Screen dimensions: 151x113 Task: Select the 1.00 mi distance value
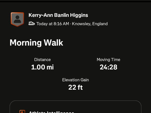click(42, 67)
